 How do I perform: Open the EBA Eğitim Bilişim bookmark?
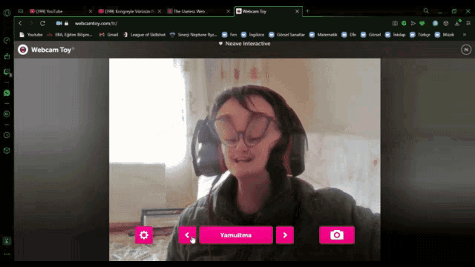tap(69, 35)
